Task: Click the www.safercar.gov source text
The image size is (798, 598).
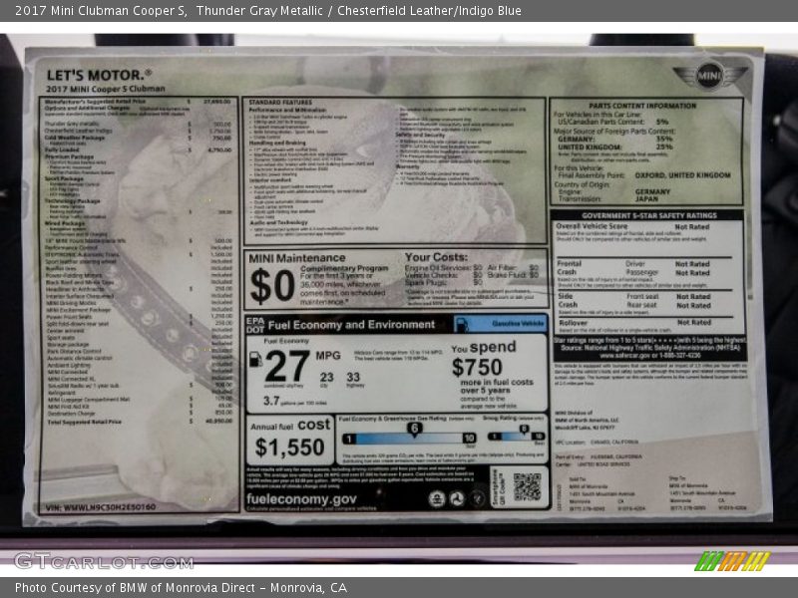Action: tap(650, 356)
